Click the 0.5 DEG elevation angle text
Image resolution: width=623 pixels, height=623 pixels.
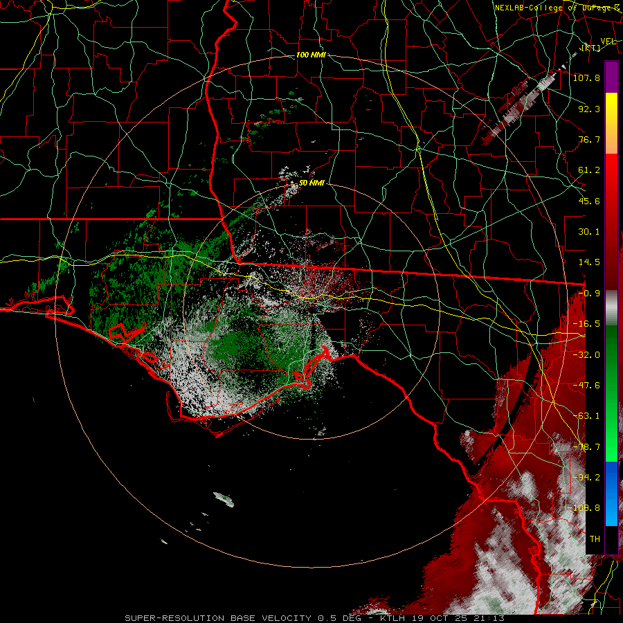coord(339,618)
